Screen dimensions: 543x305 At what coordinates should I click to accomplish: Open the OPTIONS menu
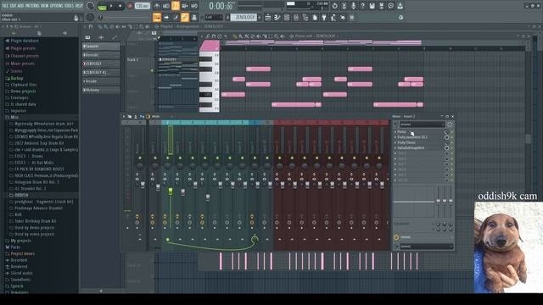pyautogui.click(x=57, y=6)
